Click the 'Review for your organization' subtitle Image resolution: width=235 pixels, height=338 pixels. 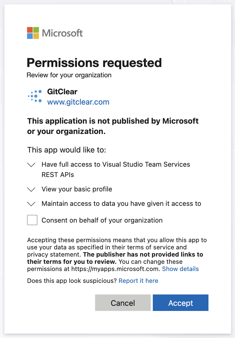(x=69, y=75)
